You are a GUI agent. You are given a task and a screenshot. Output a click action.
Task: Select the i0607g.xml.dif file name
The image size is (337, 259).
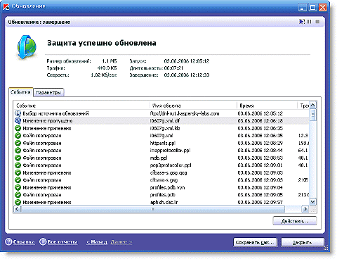pyautogui.click(x=165, y=121)
